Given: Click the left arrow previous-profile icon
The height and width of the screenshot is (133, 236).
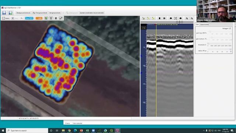Looking at the screenshot, I should tap(171, 18).
